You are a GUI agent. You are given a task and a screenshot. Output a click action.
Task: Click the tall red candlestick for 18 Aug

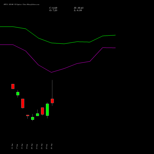(x=23, y=103)
